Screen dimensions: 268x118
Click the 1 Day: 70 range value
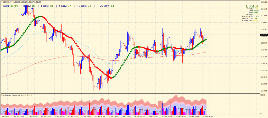pyautogui.click(x=47, y=5)
